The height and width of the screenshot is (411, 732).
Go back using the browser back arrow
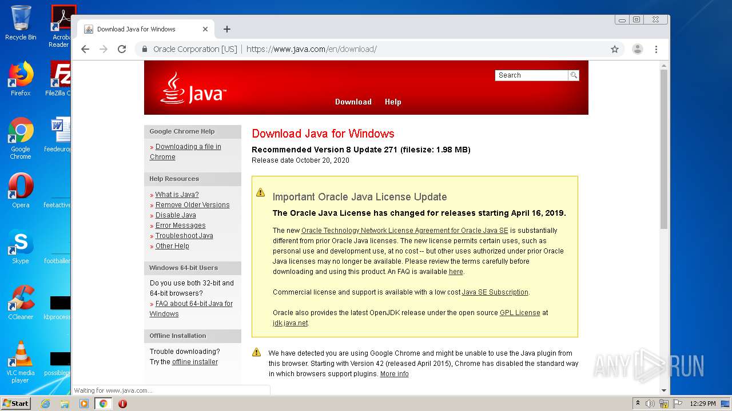85,49
